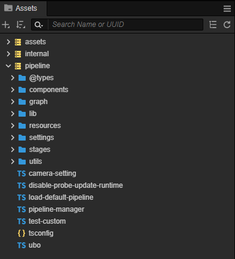Click the graph folder icon

pos(22,102)
